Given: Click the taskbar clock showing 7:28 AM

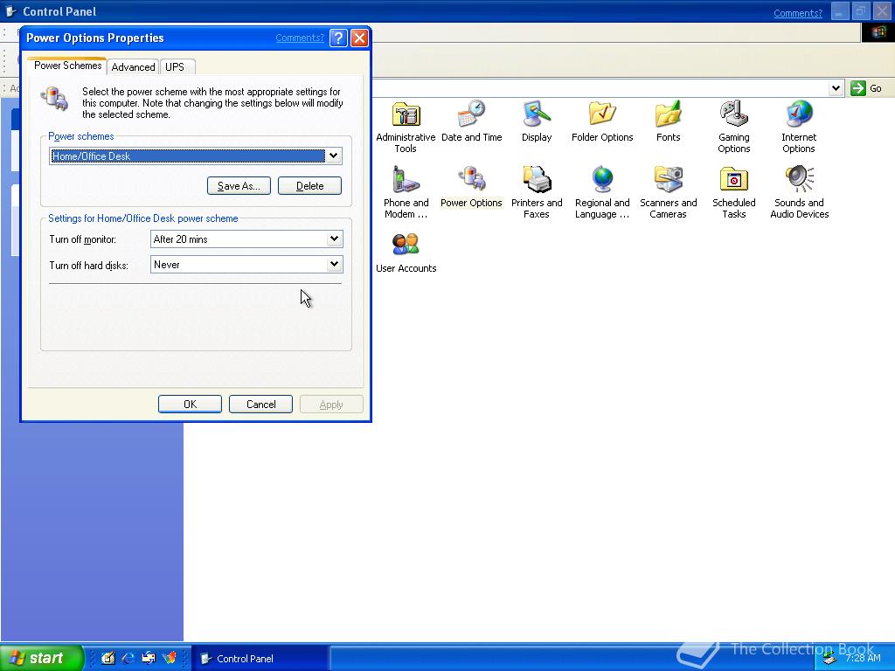Looking at the screenshot, I should [x=863, y=658].
